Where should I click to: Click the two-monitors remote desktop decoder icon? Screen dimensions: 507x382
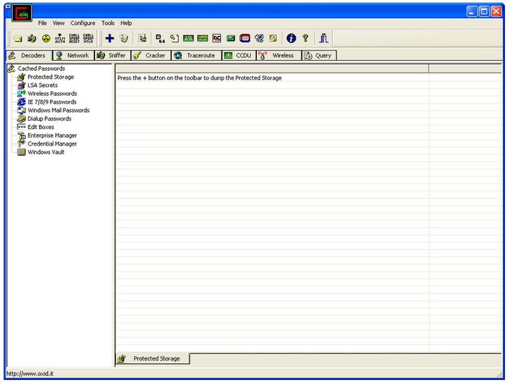pyautogui.click(x=259, y=38)
